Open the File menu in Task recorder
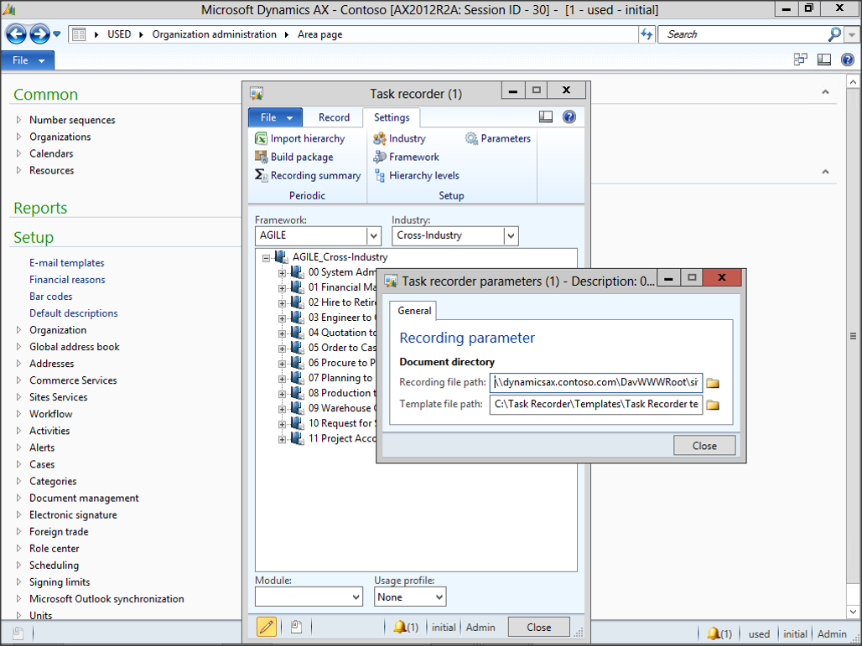 [x=275, y=117]
